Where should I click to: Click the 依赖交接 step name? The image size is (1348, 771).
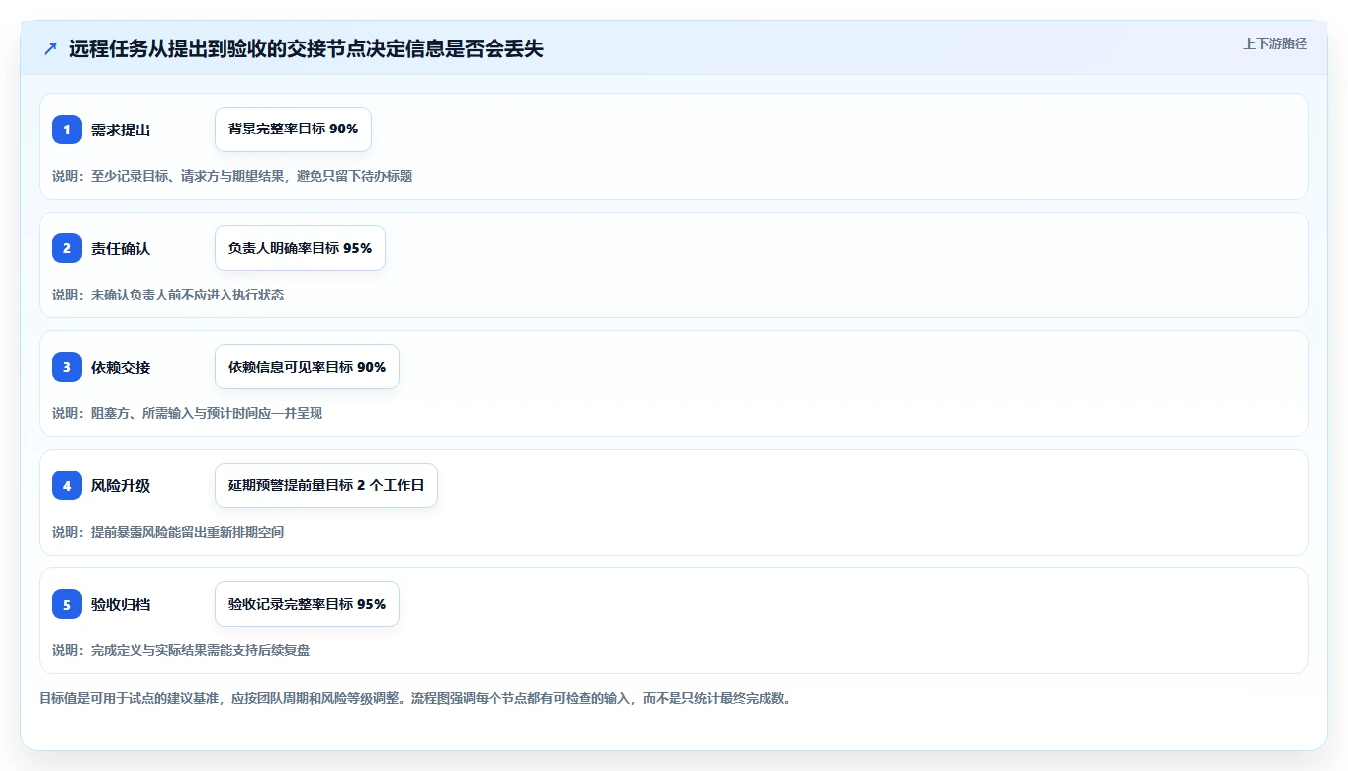click(x=121, y=367)
